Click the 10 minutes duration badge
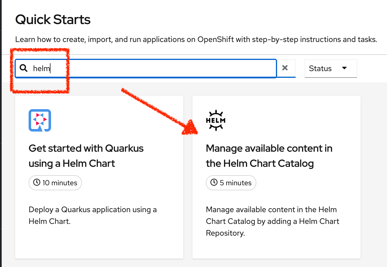 click(55, 182)
